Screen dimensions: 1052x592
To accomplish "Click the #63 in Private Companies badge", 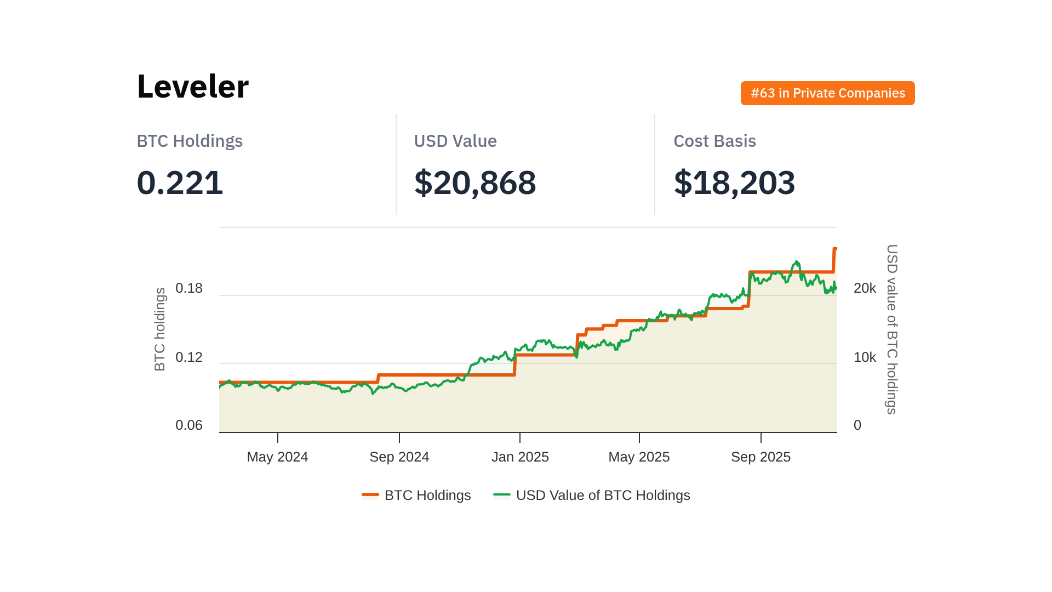I will pos(827,93).
